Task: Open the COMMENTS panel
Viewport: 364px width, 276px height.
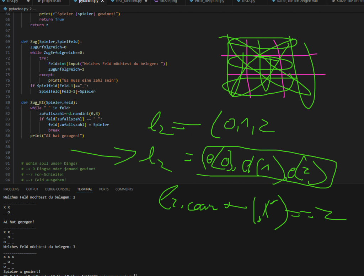Action: pos(124,189)
